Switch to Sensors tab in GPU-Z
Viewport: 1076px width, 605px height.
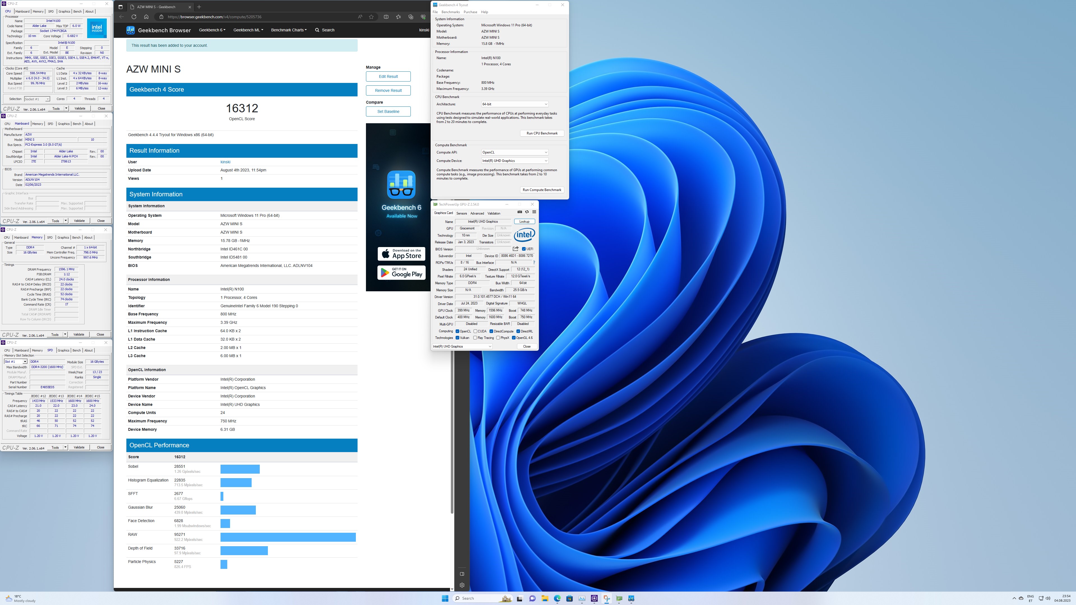click(x=462, y=213)
